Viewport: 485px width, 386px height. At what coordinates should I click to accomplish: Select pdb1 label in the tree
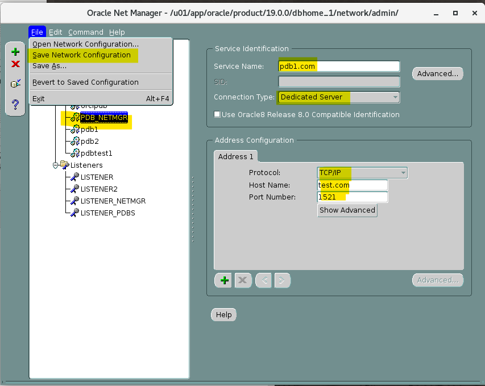[89, 129]
